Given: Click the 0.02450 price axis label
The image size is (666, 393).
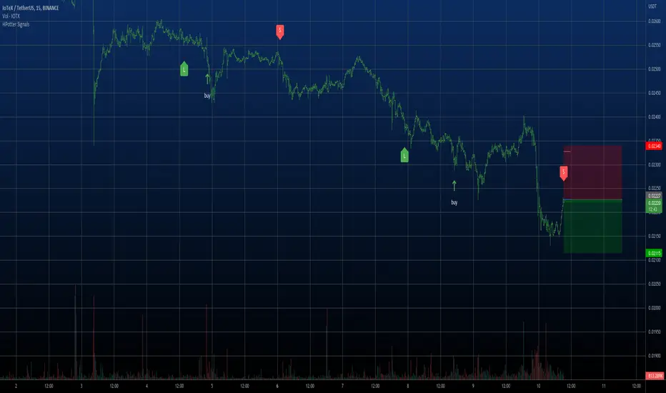Looking at the screenshot, I should (654, 93).
